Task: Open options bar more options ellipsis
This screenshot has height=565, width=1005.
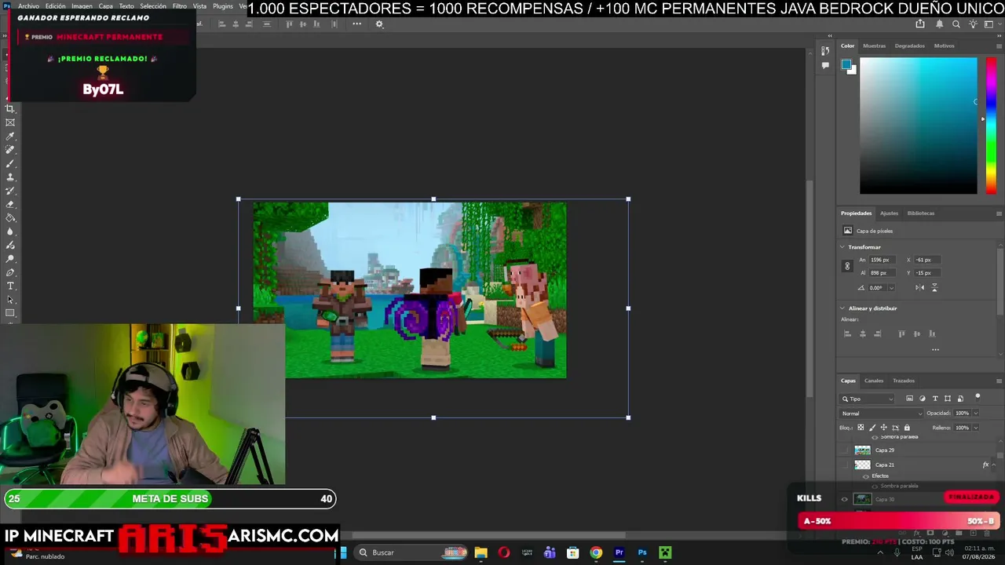Action: click(x=356, y=24)
